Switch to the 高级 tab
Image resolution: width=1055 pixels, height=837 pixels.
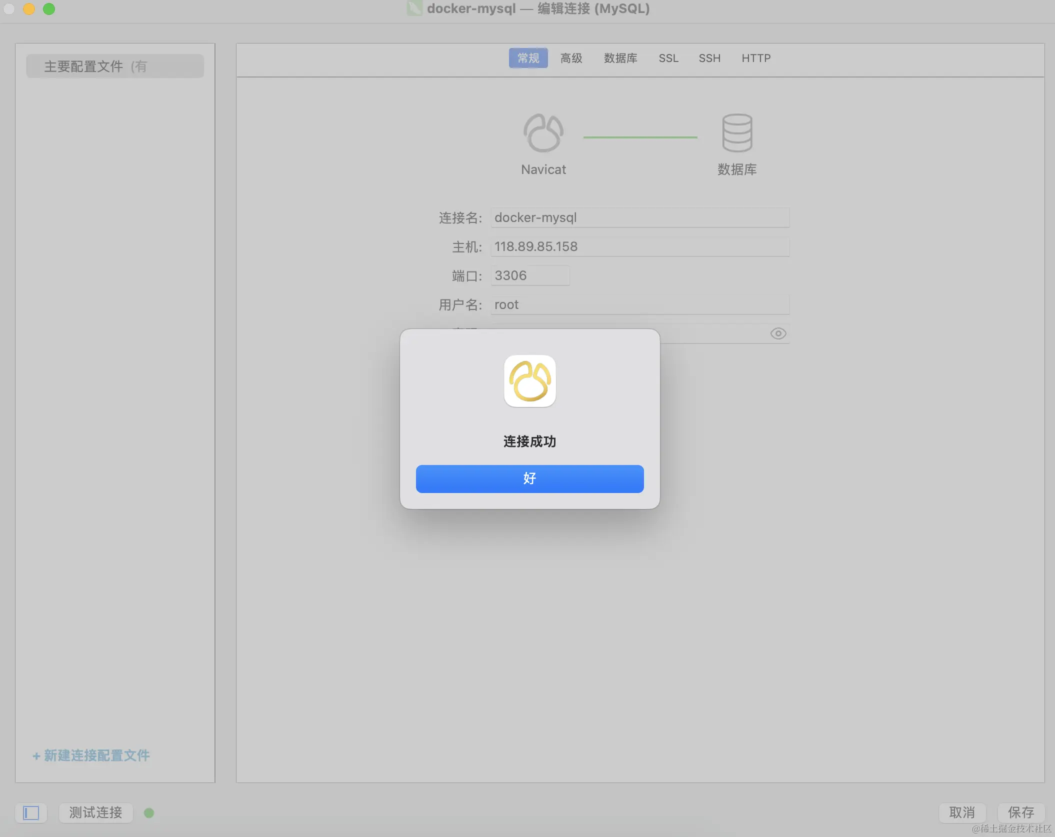coord(571,58)
